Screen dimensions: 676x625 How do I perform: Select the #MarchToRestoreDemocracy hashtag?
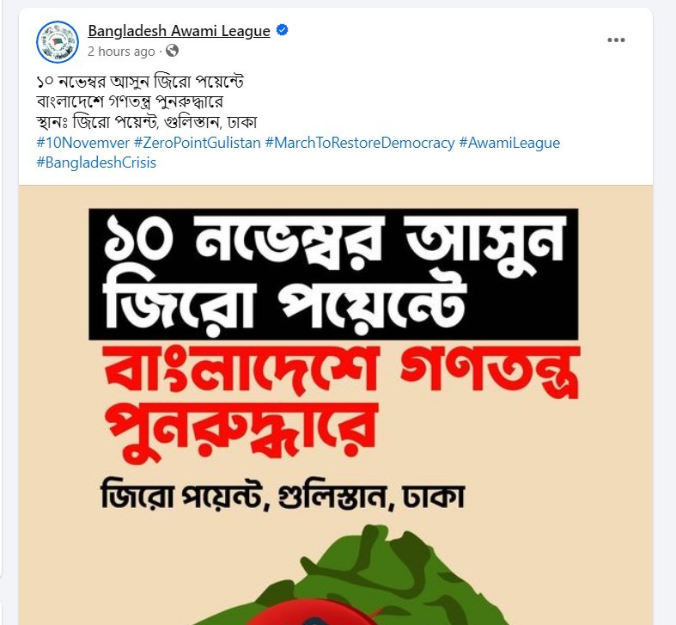pyautogui.click(x=360, y=143)
